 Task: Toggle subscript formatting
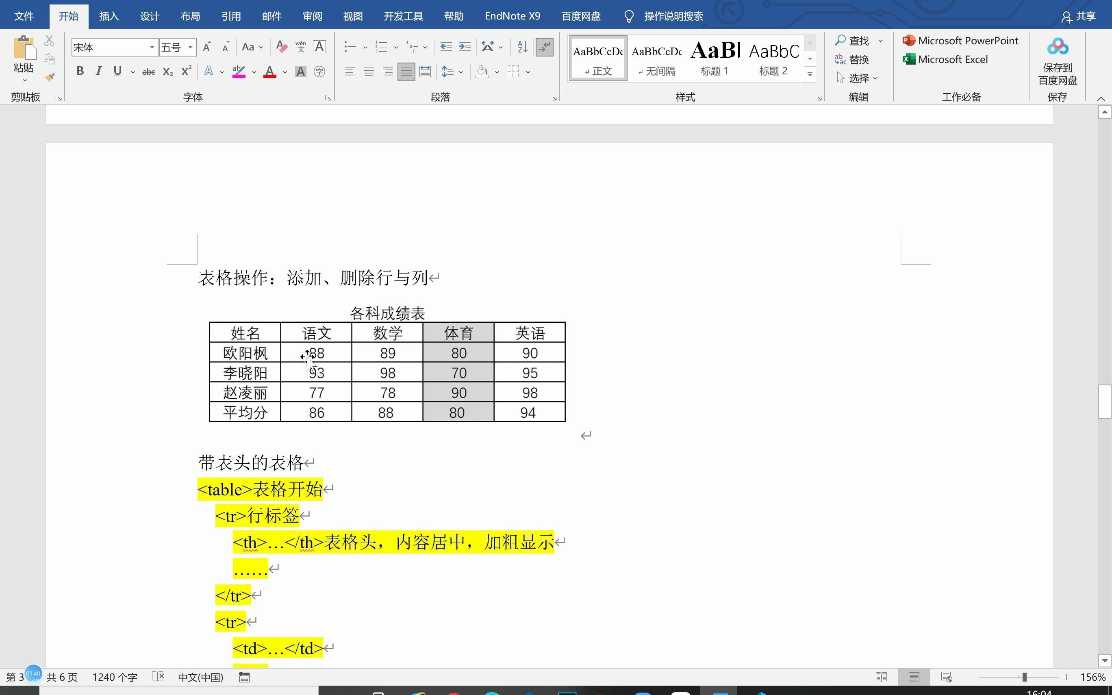[x=168, y=71]
